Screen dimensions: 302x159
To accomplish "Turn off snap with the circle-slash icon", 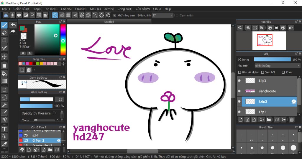I will point(55,15).
